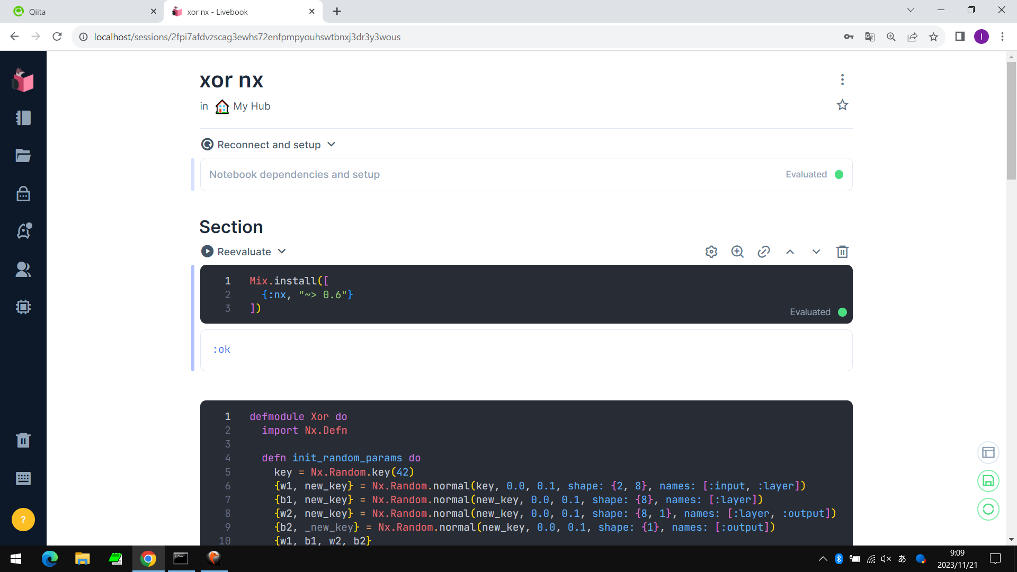
Task: Open the sections outline sidebar icon
Action: 23,118
